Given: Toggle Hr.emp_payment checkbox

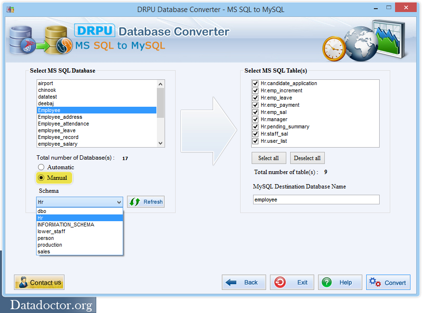Looking at the screenshot, I should (x=256, y=105).
